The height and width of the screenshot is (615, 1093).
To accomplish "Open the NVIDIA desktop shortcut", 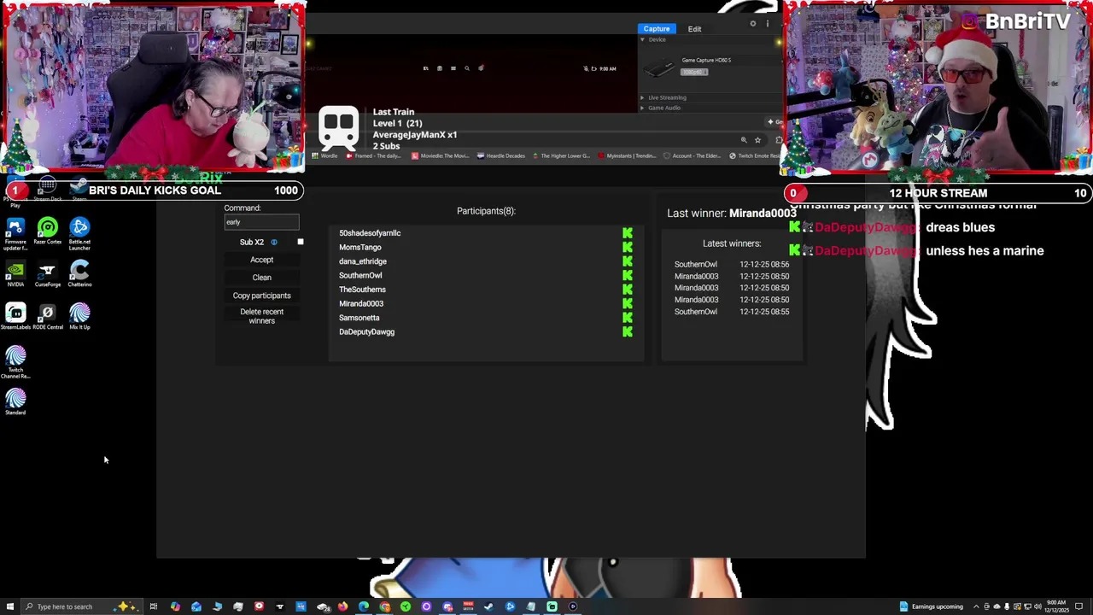I will [x=15, y=272].
